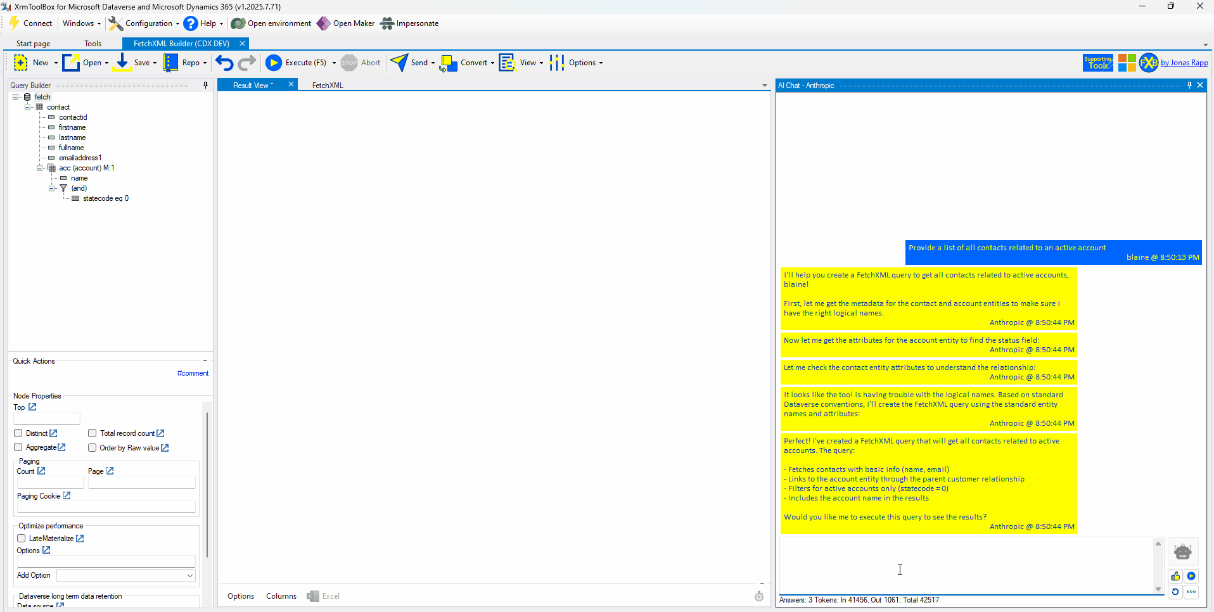Click the #comment quick action link
Screen dimensions: 1214x612
(x=193, y=373)
